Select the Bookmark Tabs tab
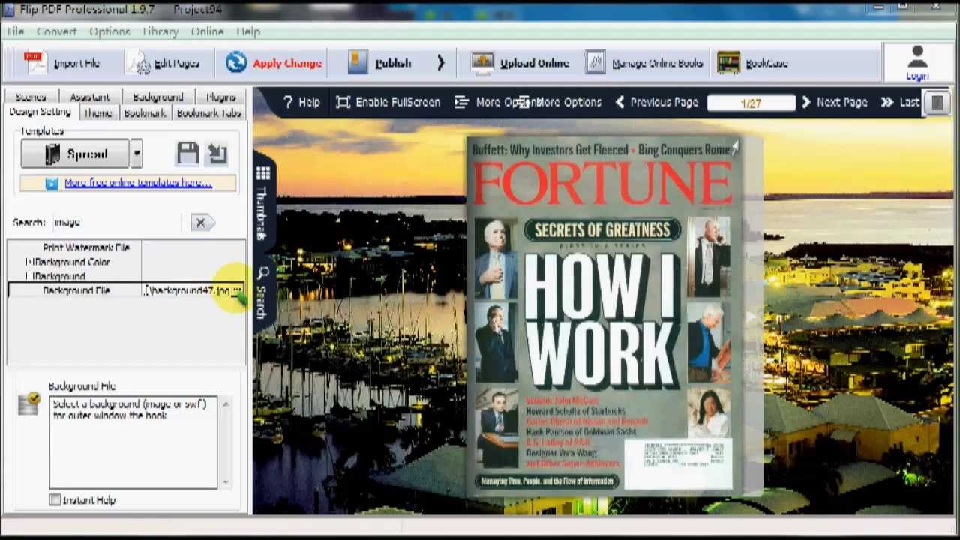The height and width of the screenshot is (540, 960). (x=208, y=112)
